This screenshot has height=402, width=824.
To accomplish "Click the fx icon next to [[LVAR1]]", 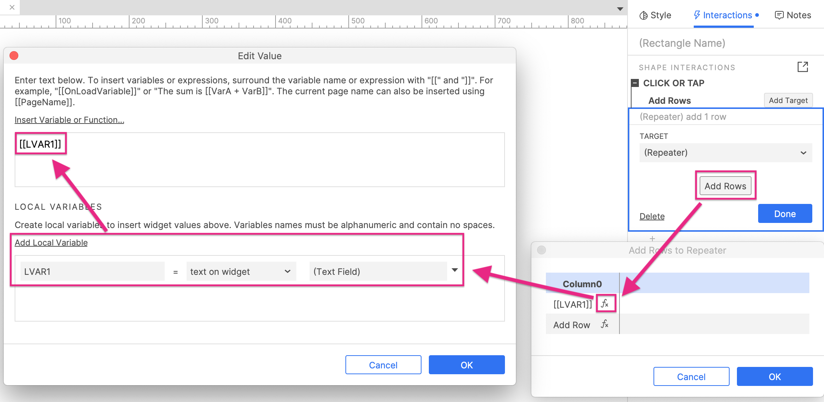I will point(605,304).
